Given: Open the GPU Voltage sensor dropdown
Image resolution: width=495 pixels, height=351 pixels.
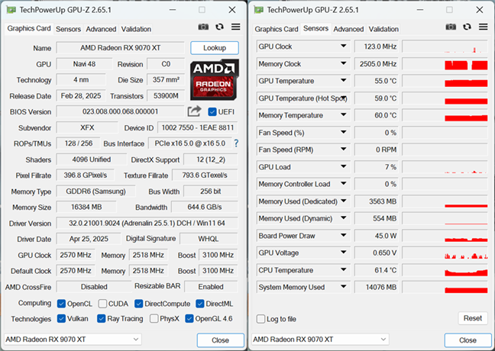Looking at the screenshot, I should (x=344, y=253).
